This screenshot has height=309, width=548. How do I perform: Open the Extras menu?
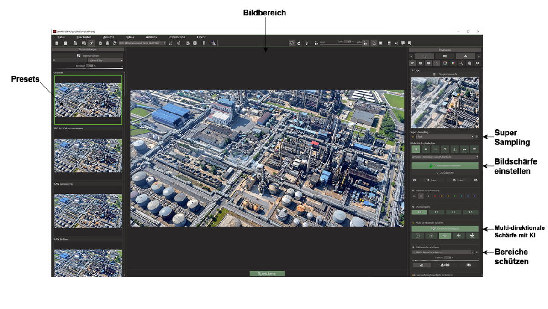coord(130,37)
